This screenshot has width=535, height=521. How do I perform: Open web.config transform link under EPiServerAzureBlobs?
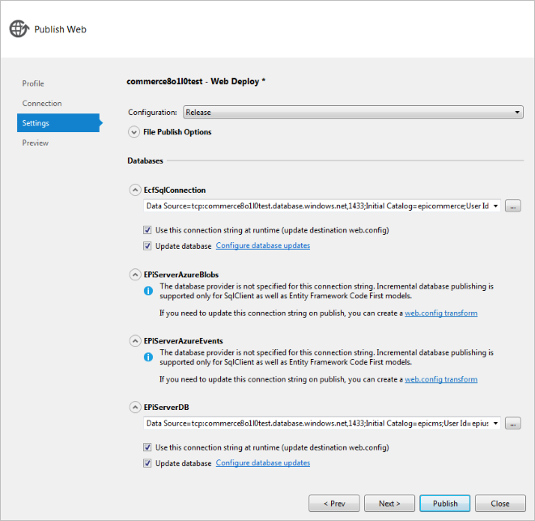click(440, 314)
